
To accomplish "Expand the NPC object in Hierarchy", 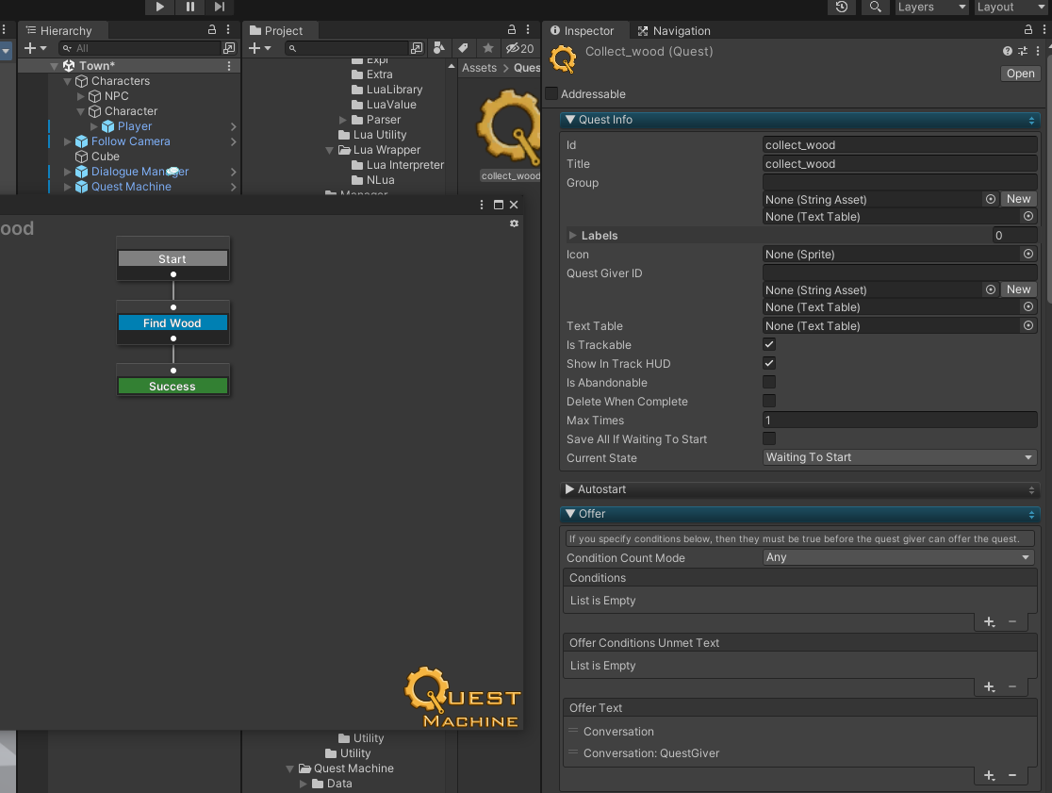I will click(x=80, y=96).
